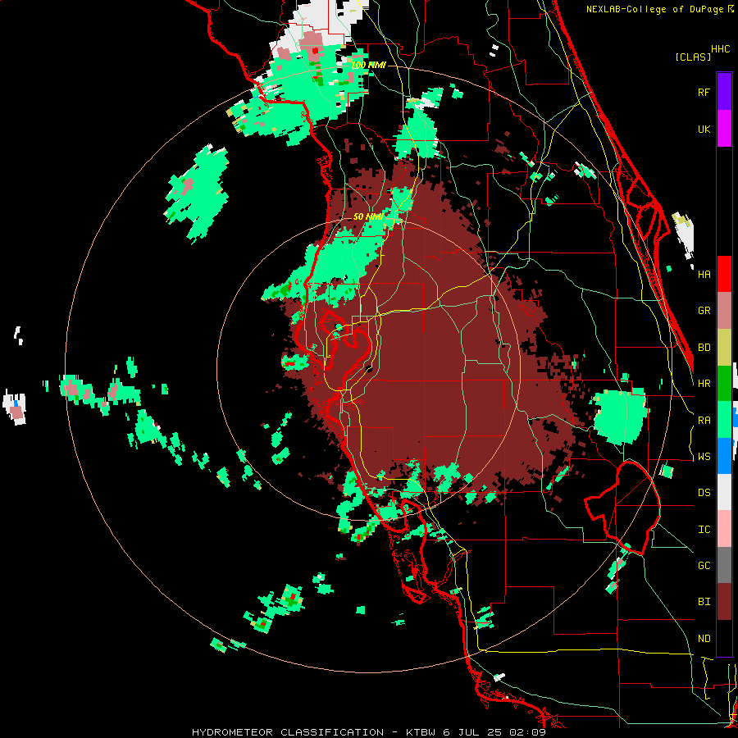Pick the mint green RA legend swatch

click(x=724, y=420)
